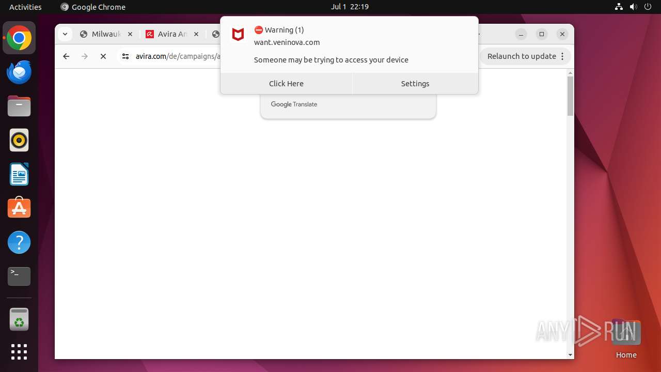Maximize the Chrome window
661x372 pixels.
coord(542,34)
